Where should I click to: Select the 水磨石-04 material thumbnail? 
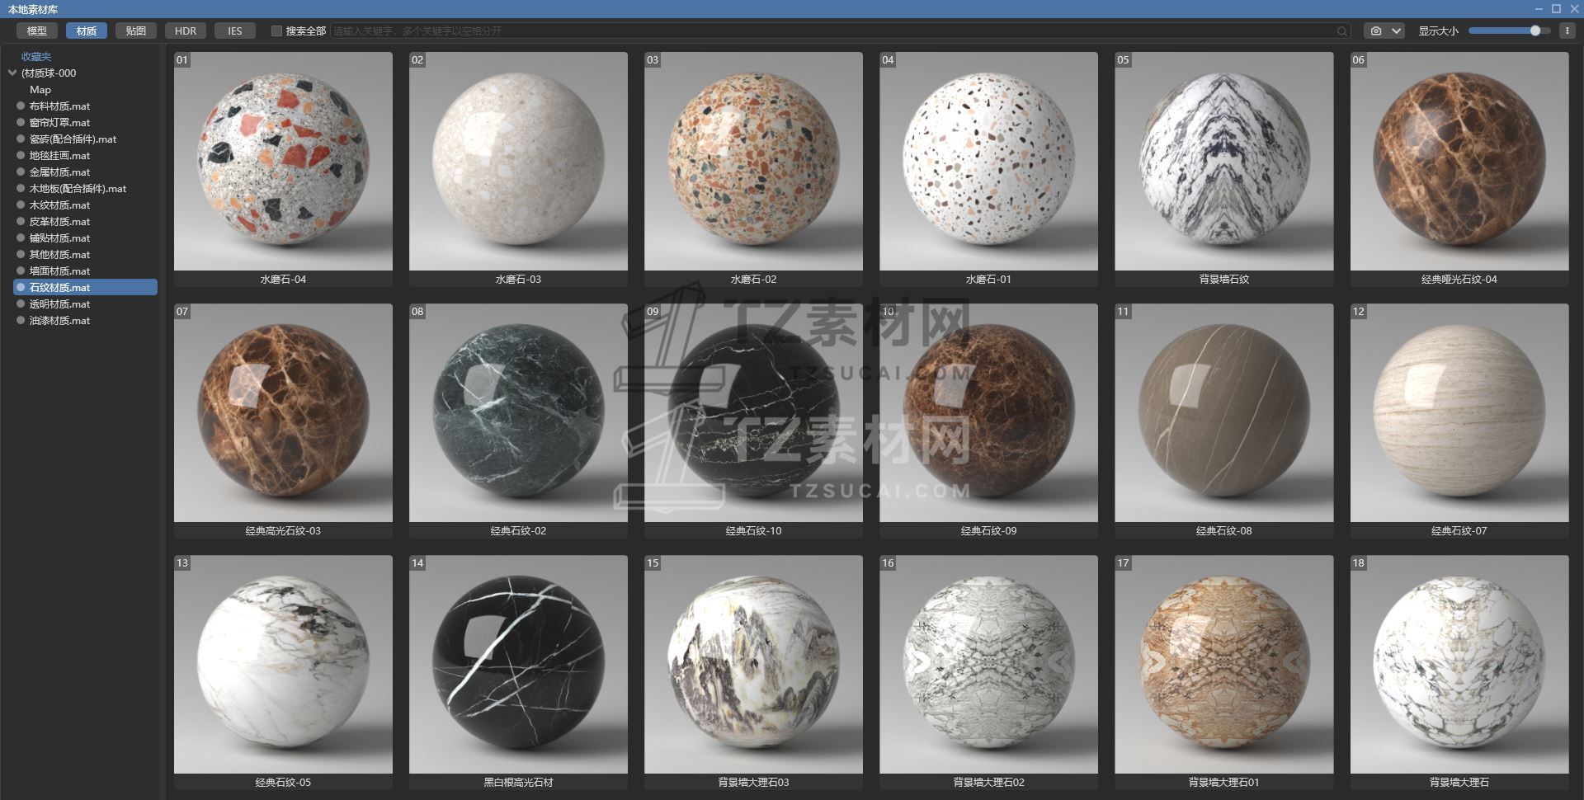[283, 162]
